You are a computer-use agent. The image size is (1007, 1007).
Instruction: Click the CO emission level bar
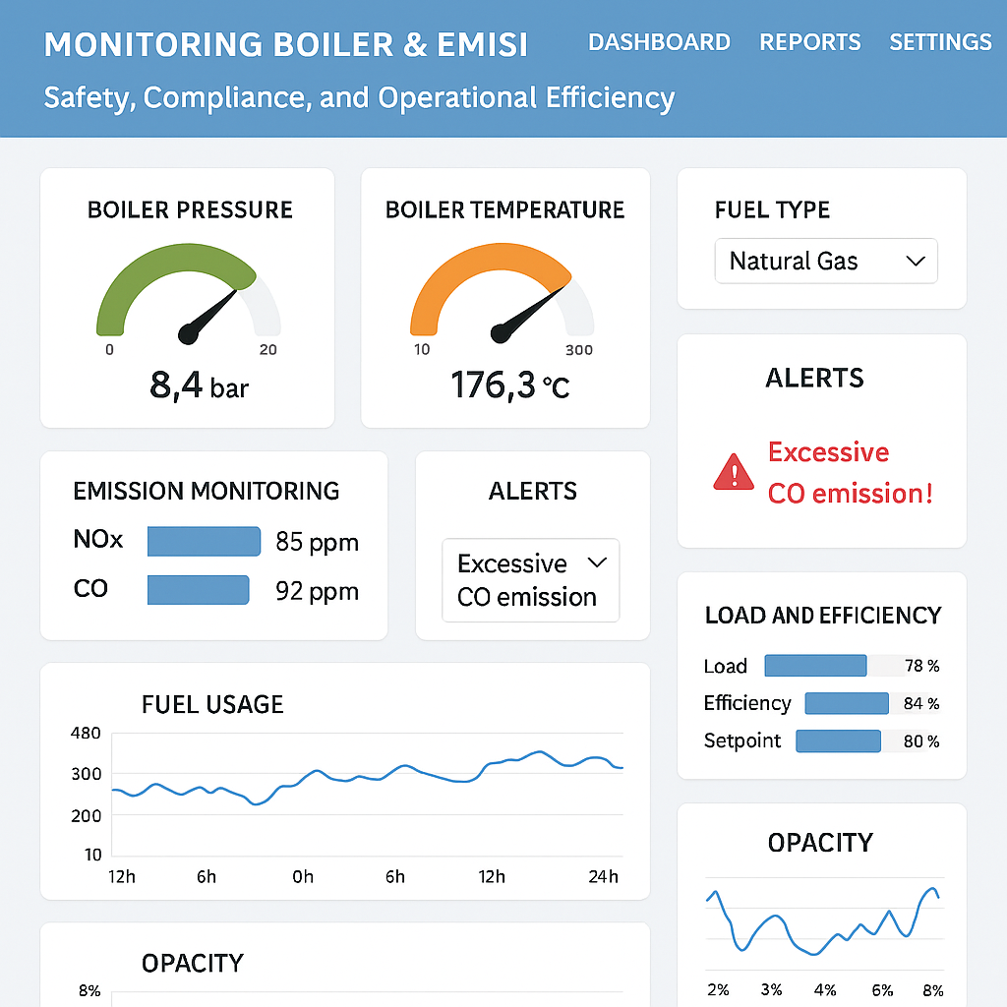[x=198, y=590]
